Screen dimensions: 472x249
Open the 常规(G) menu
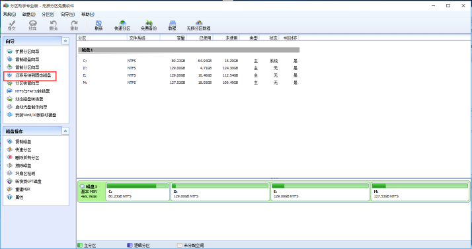click(x=9, y=14)
